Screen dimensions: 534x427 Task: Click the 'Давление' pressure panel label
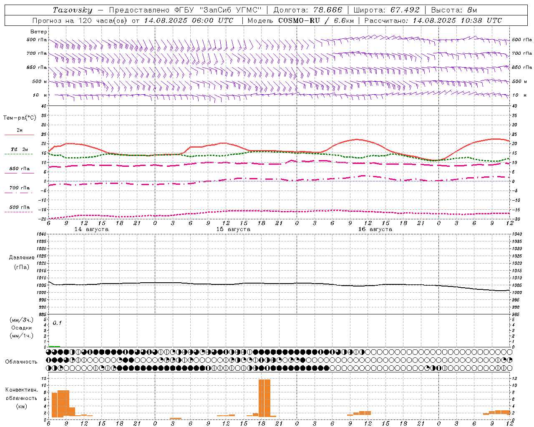tap(22, 258)
